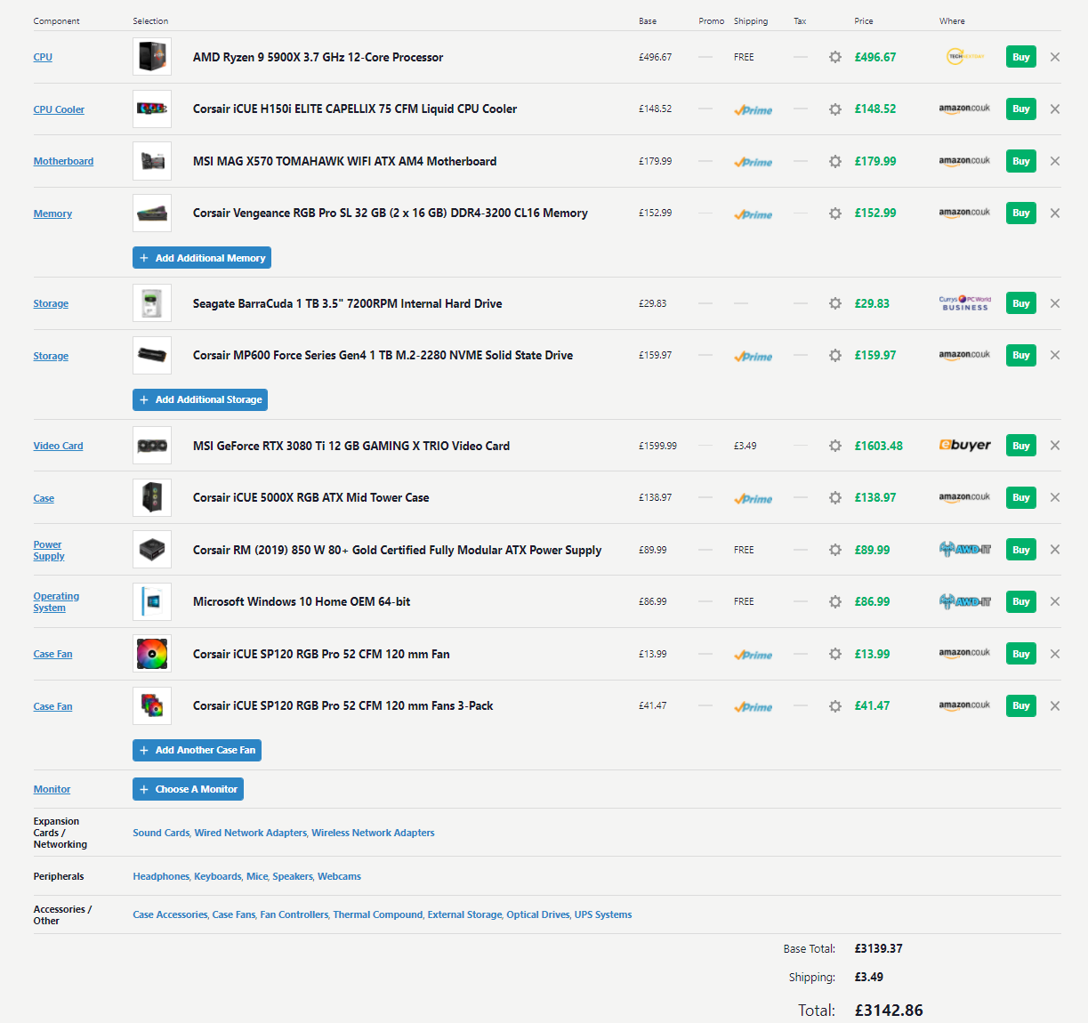Remove Corsair Vengeance memory with X
This screenshot has height=1023, width=1088.
point(1055,213)
